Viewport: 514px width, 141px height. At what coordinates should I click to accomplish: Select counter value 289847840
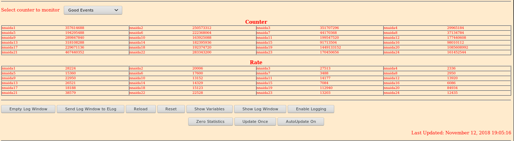[75, 38]
